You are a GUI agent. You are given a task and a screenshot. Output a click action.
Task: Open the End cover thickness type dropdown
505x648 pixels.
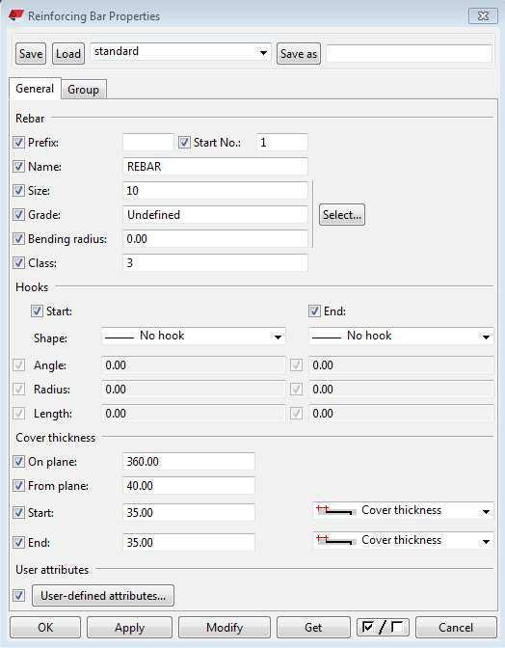click(x=486, y=541)
